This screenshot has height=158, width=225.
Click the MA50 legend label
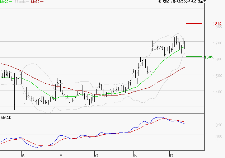click(35, 2)
